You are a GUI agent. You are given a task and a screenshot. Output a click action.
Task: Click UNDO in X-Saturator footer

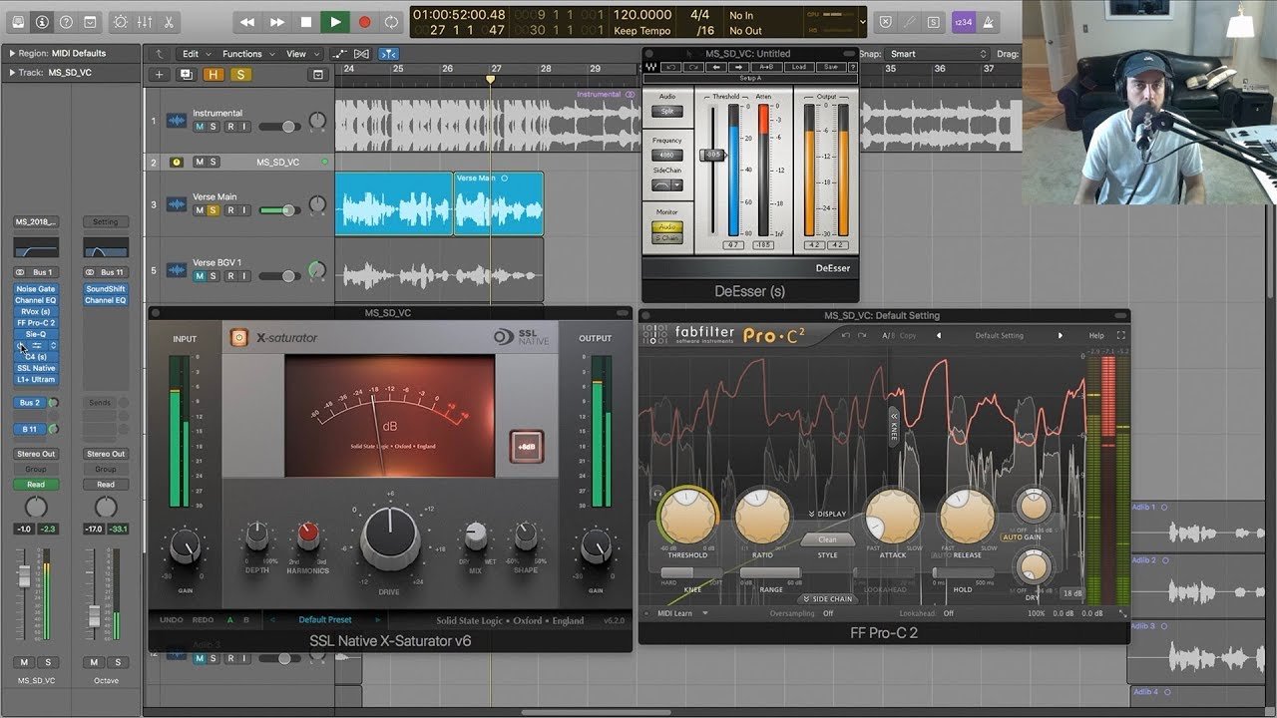171,620
